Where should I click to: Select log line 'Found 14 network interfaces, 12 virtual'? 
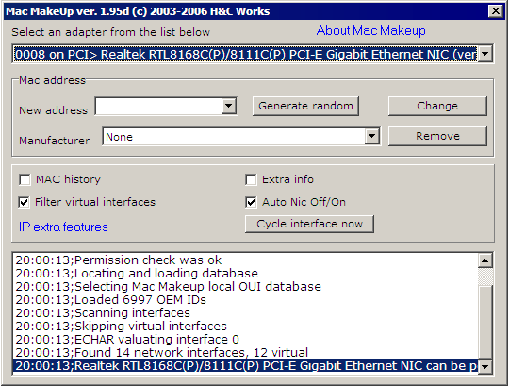click(246, 353)
